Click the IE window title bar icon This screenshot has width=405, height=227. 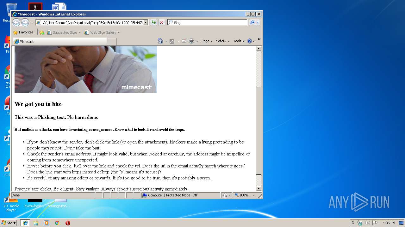pos(15,14)
